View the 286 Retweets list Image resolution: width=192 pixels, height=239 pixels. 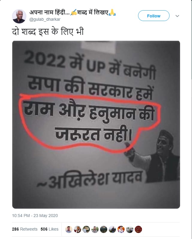(x=25, y=229)
